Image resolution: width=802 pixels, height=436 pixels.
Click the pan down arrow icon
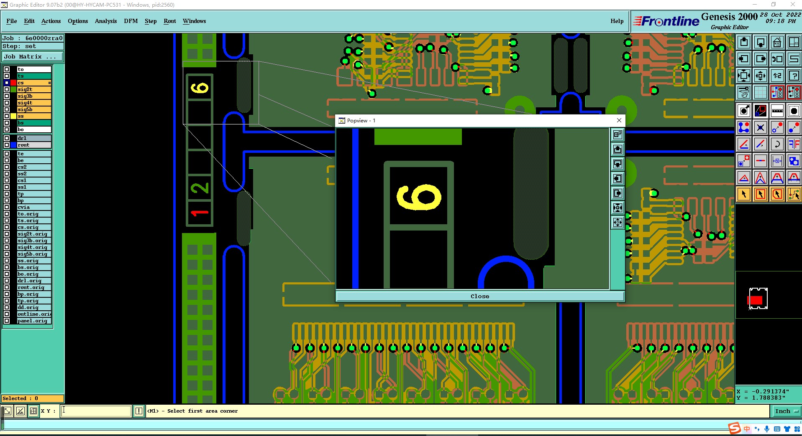[761, 42]
